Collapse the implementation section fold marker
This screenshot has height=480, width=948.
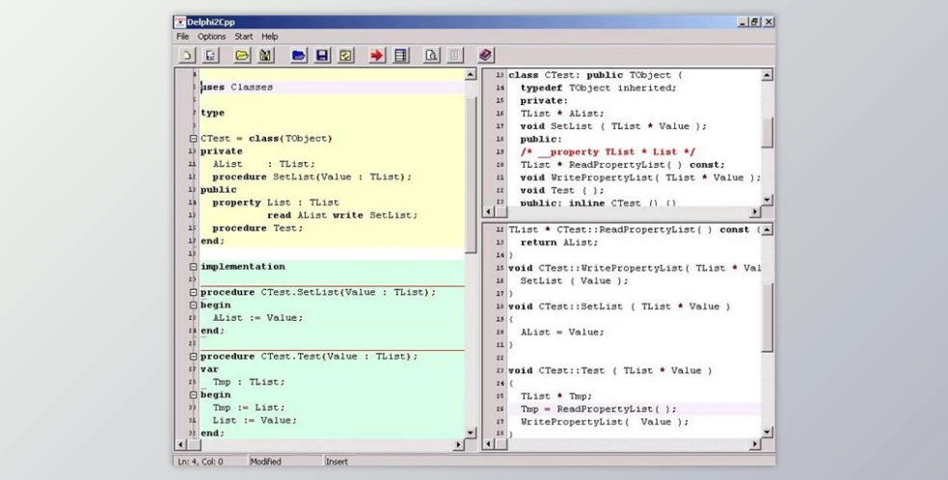click(194, 267)
